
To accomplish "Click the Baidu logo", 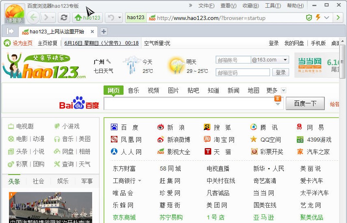I will (79, 103).
